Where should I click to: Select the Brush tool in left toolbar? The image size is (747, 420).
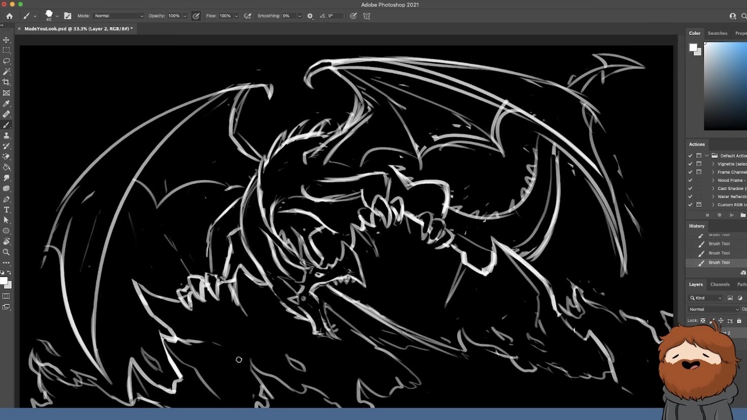coord(6,125)
